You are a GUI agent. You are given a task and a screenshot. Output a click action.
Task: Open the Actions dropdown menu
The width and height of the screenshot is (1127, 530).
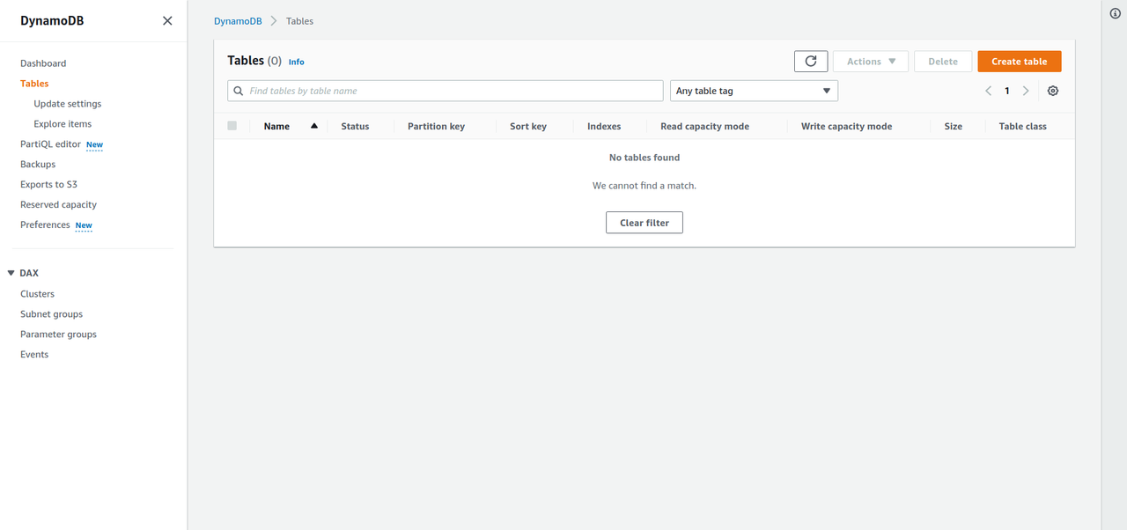871,62
